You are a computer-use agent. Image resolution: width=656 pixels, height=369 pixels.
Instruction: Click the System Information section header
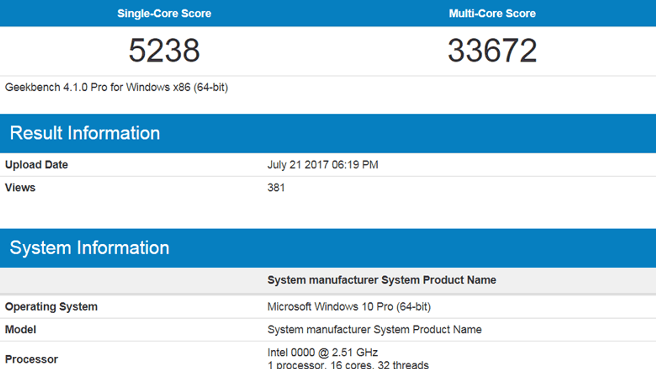click(x=89, y=248)
